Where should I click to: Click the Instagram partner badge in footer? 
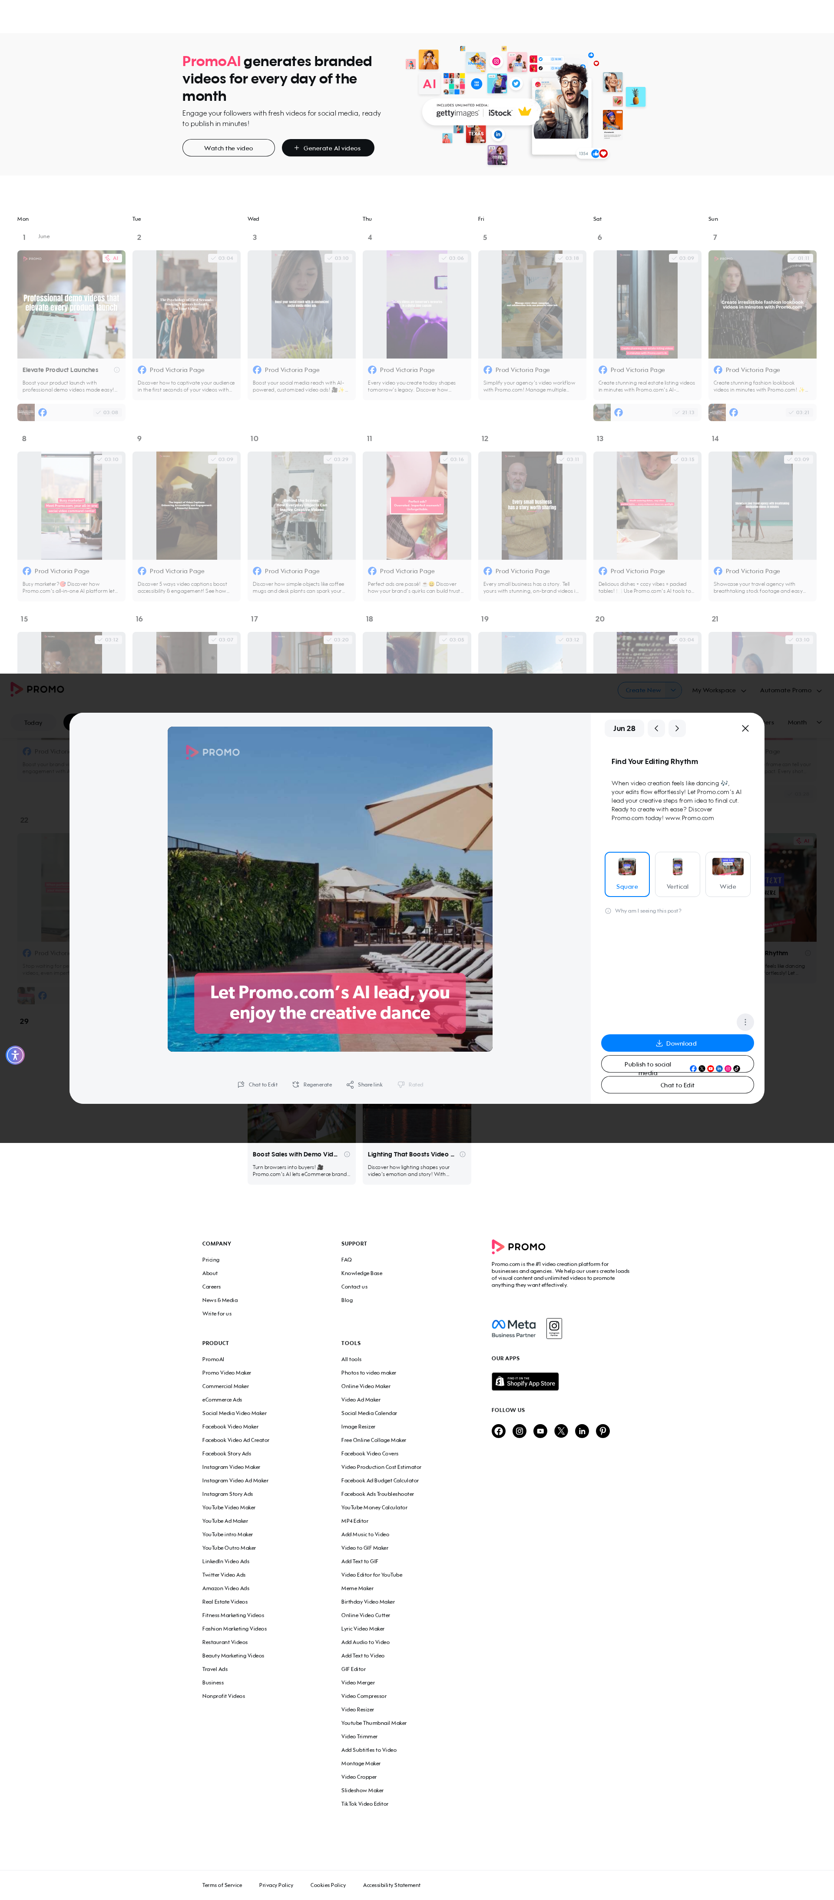pyautogui.click(x=554, y=1329)
